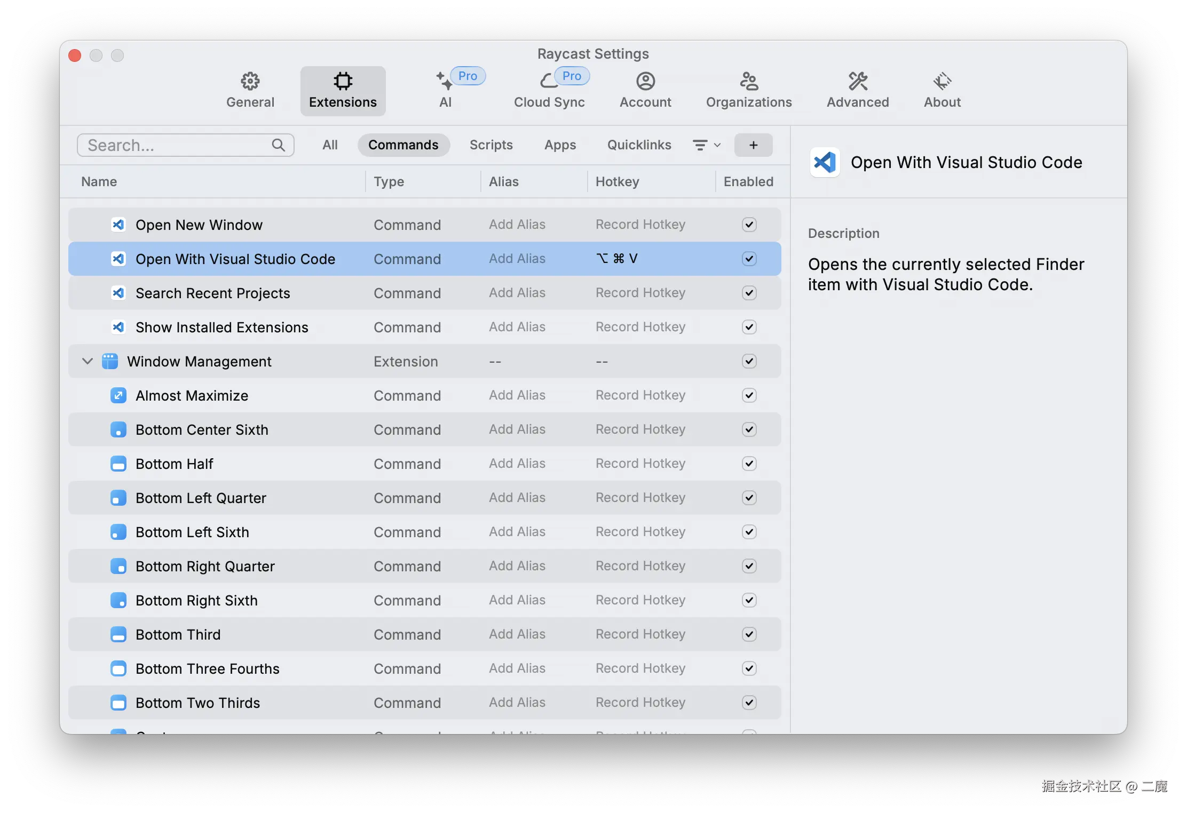This screenshot has height=813, width=1187.
Task: Click the plus button to add extension
Action: 753,145
